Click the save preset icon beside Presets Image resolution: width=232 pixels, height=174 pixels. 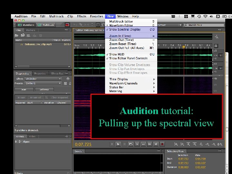click(65, 83)
